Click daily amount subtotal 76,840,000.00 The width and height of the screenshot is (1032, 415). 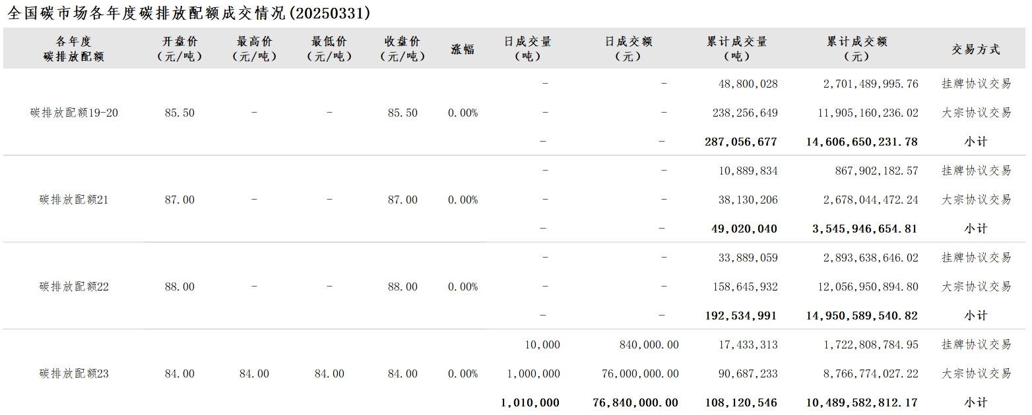point(635,402)
